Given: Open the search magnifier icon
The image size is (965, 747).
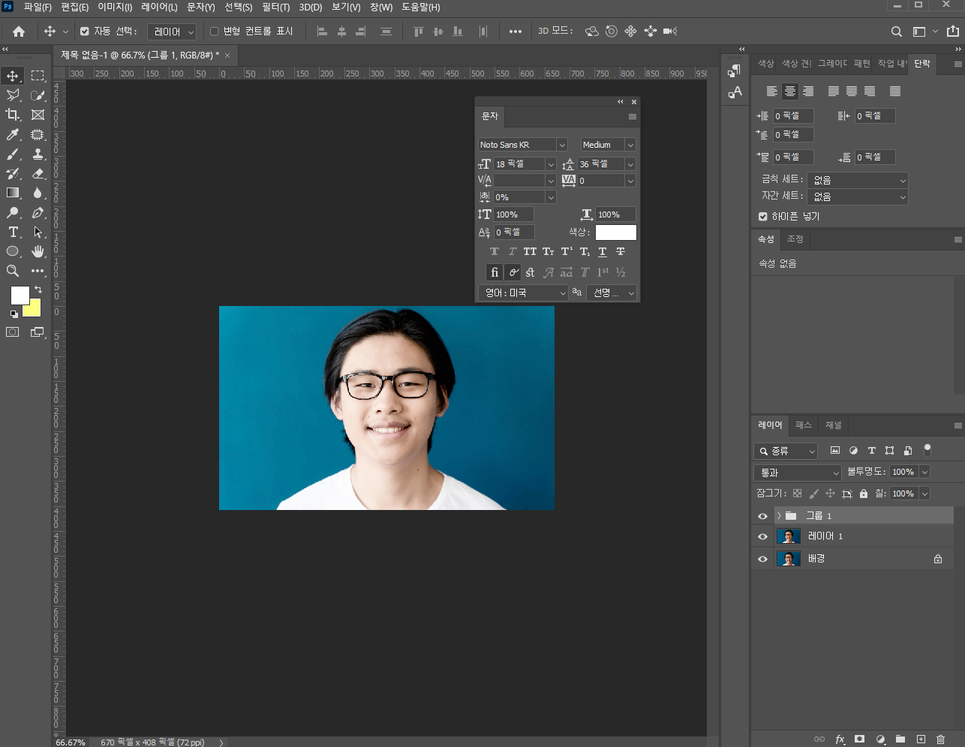Looking at the screenshot, I should [x=896, y=31].
